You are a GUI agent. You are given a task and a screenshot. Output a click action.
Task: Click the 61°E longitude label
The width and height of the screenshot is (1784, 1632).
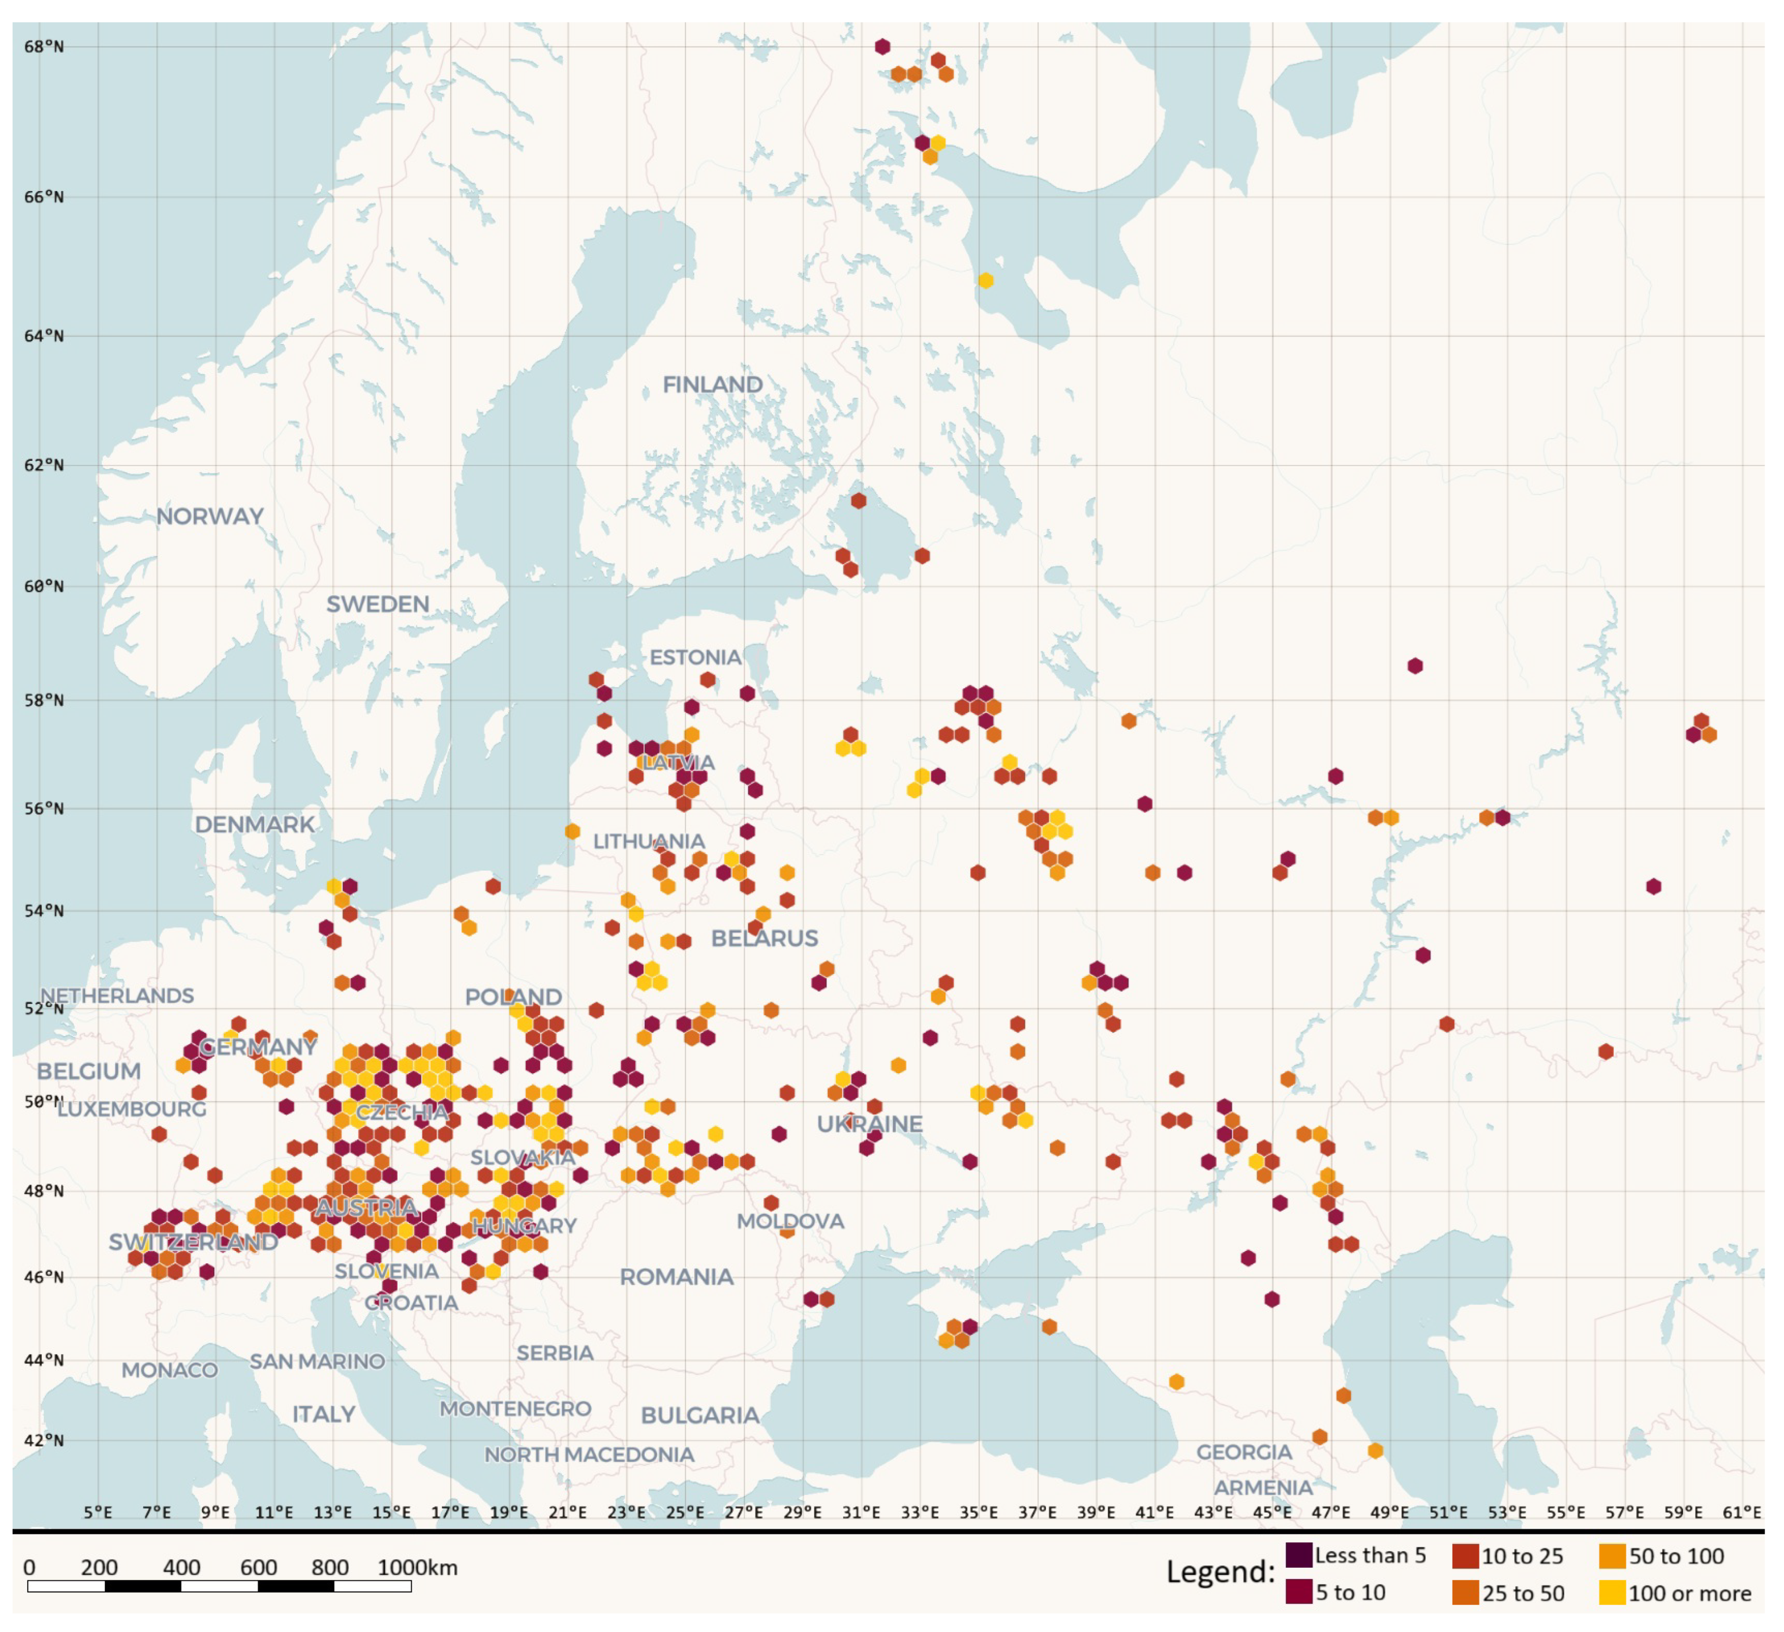coord(1741,1513)
